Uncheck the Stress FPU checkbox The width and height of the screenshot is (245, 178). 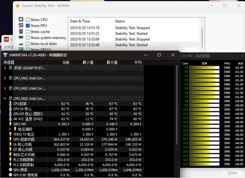click(x=28, y=26)
